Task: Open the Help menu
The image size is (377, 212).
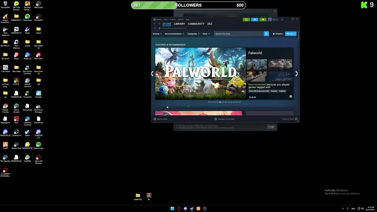Action: tap(187, 19)
